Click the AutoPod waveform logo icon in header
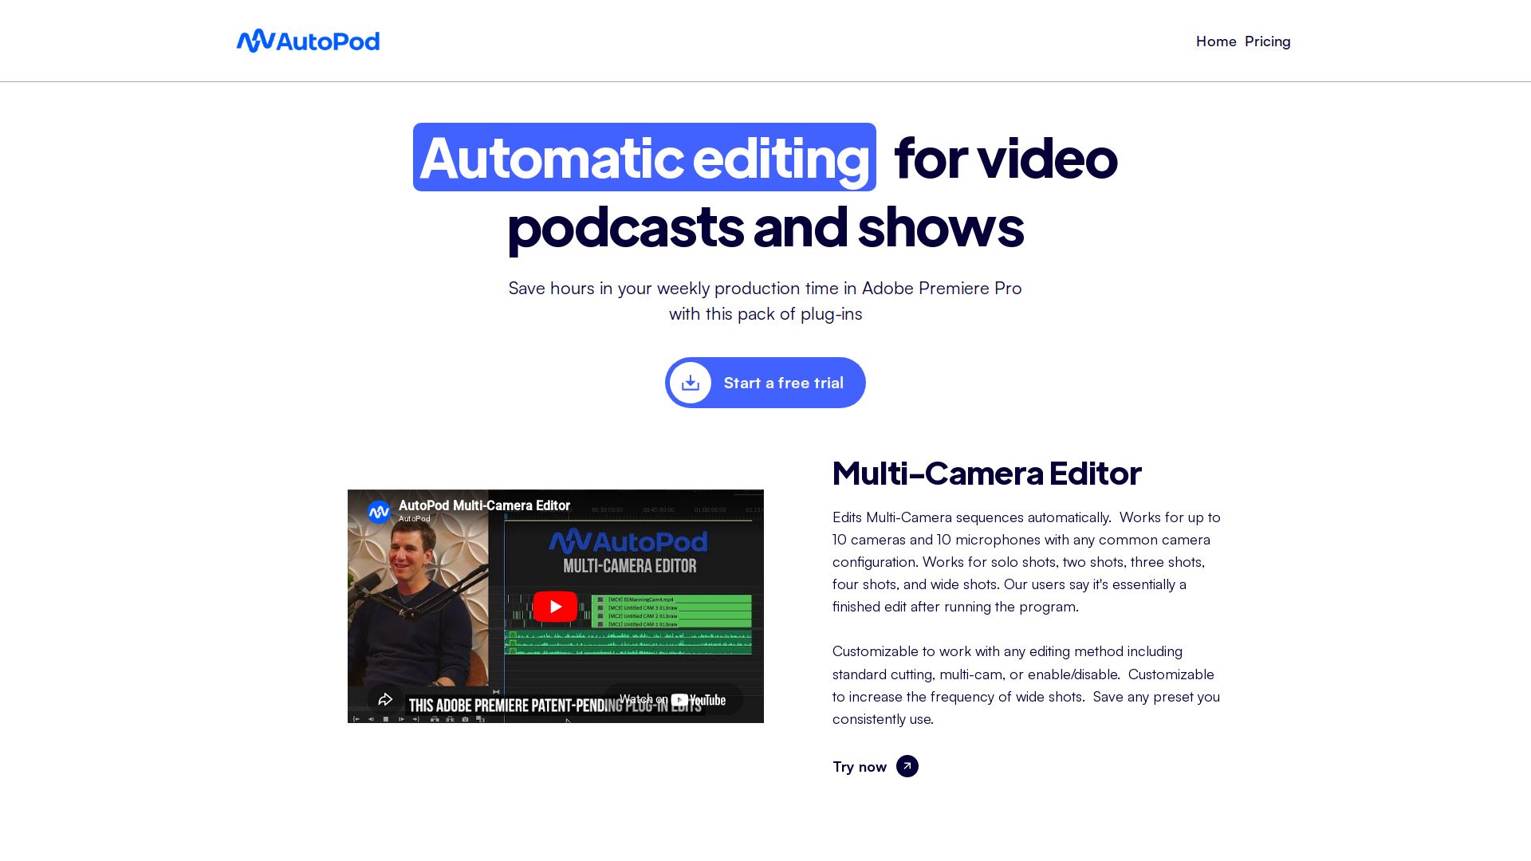This screenshot has height=861, width=1531. 255,41
